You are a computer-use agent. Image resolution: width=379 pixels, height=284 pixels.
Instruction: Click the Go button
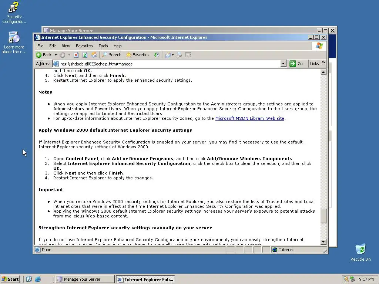coord(296,64)
